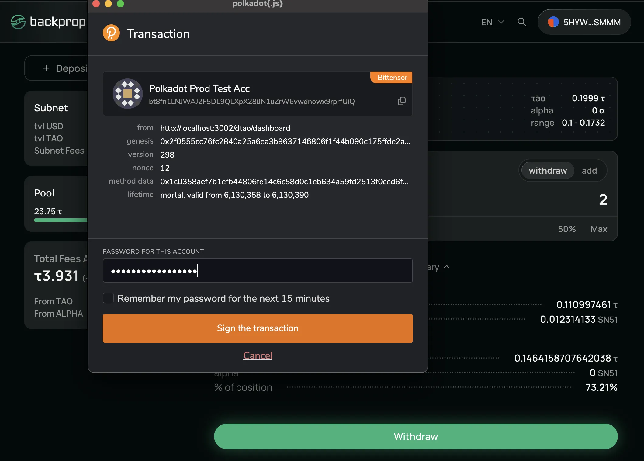Click the Polkadot Prod Test Acc identicon
This screenshot has width=644, height=461.
point(128,94)
